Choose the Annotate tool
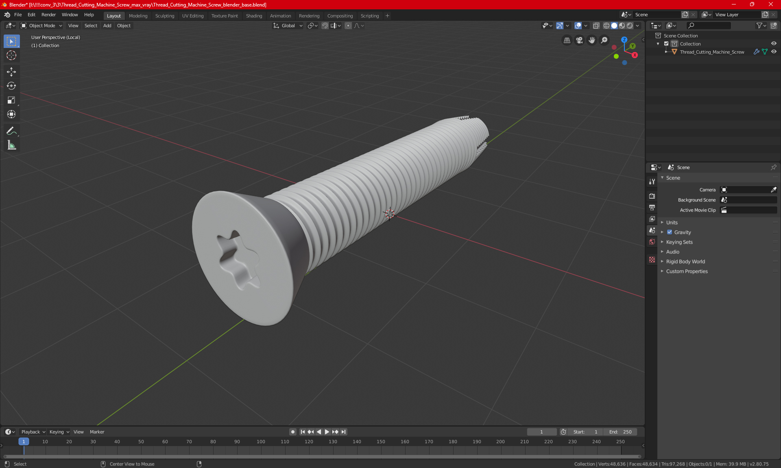The height and width of the screenshot is (468, 781). [11, 131]
